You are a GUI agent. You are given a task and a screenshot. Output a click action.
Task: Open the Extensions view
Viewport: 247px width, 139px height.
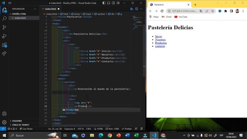pos(4,45)
